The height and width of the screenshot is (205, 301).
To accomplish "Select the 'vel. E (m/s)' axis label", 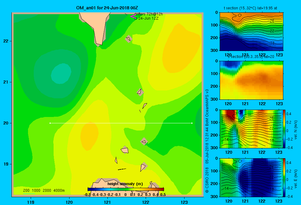I will tap(296, 179).
